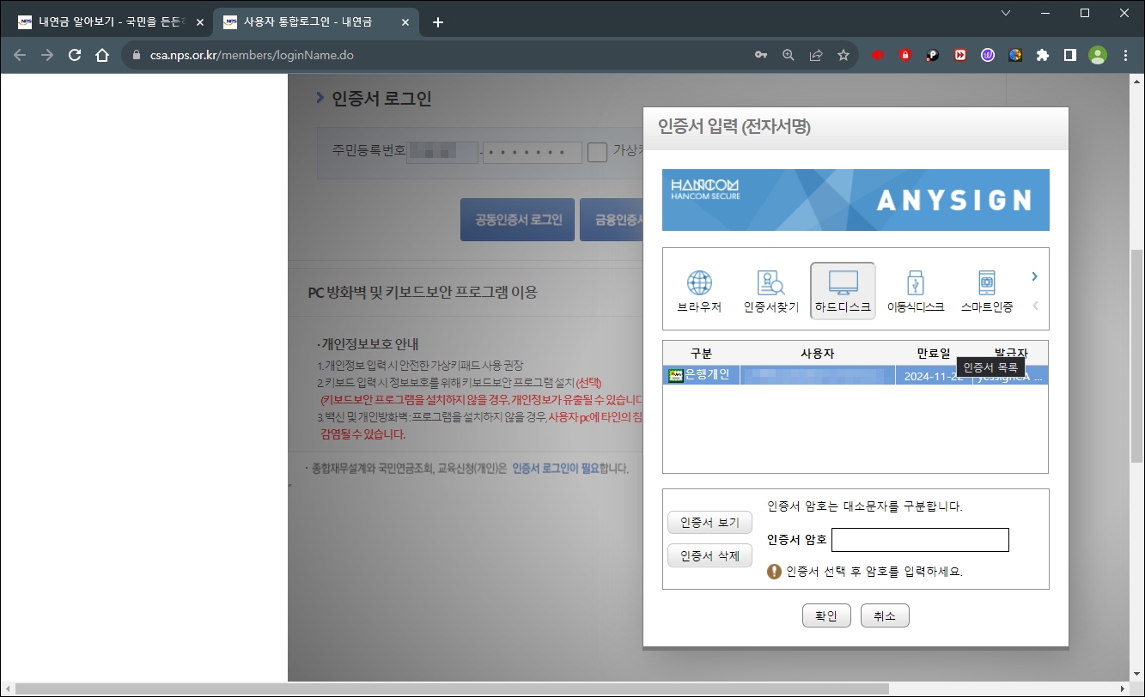Go forward in browser history
The image size is (1145, 697).
coord(47,55)
